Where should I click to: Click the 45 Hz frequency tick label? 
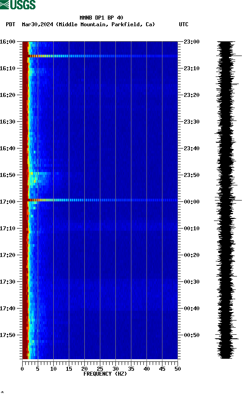[x=162, y=369]
